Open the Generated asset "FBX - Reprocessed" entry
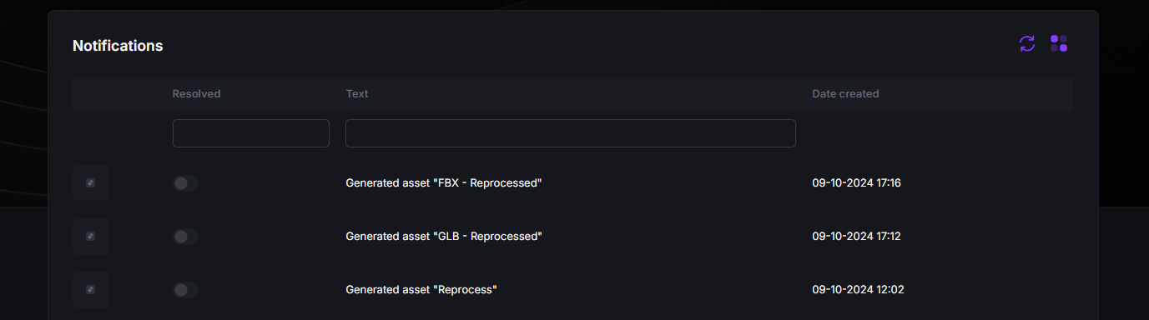This screenshot has height=320, width=1149. tap(444, 183)
